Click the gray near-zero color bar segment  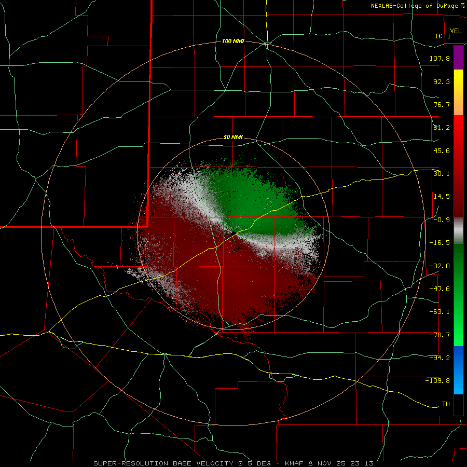458,230
